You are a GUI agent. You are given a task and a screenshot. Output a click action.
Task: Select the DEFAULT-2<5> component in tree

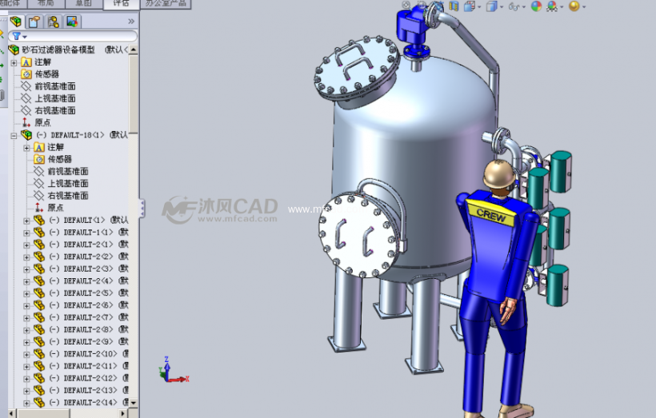click(88, 293)
